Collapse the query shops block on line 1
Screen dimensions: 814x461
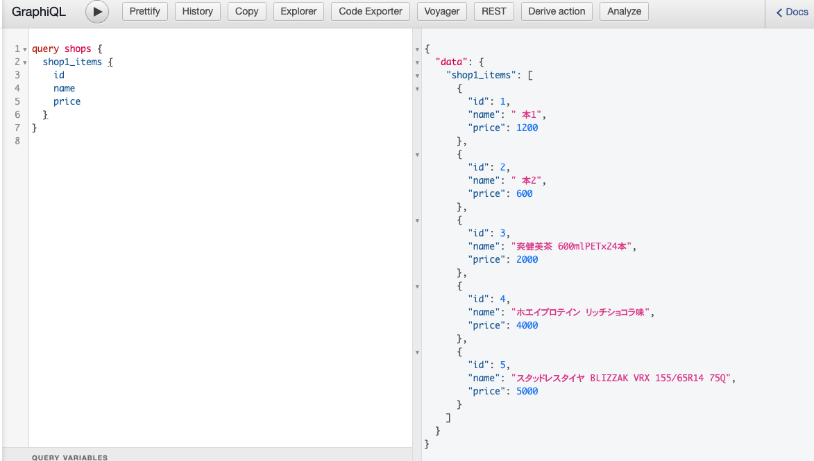point(25,50)
